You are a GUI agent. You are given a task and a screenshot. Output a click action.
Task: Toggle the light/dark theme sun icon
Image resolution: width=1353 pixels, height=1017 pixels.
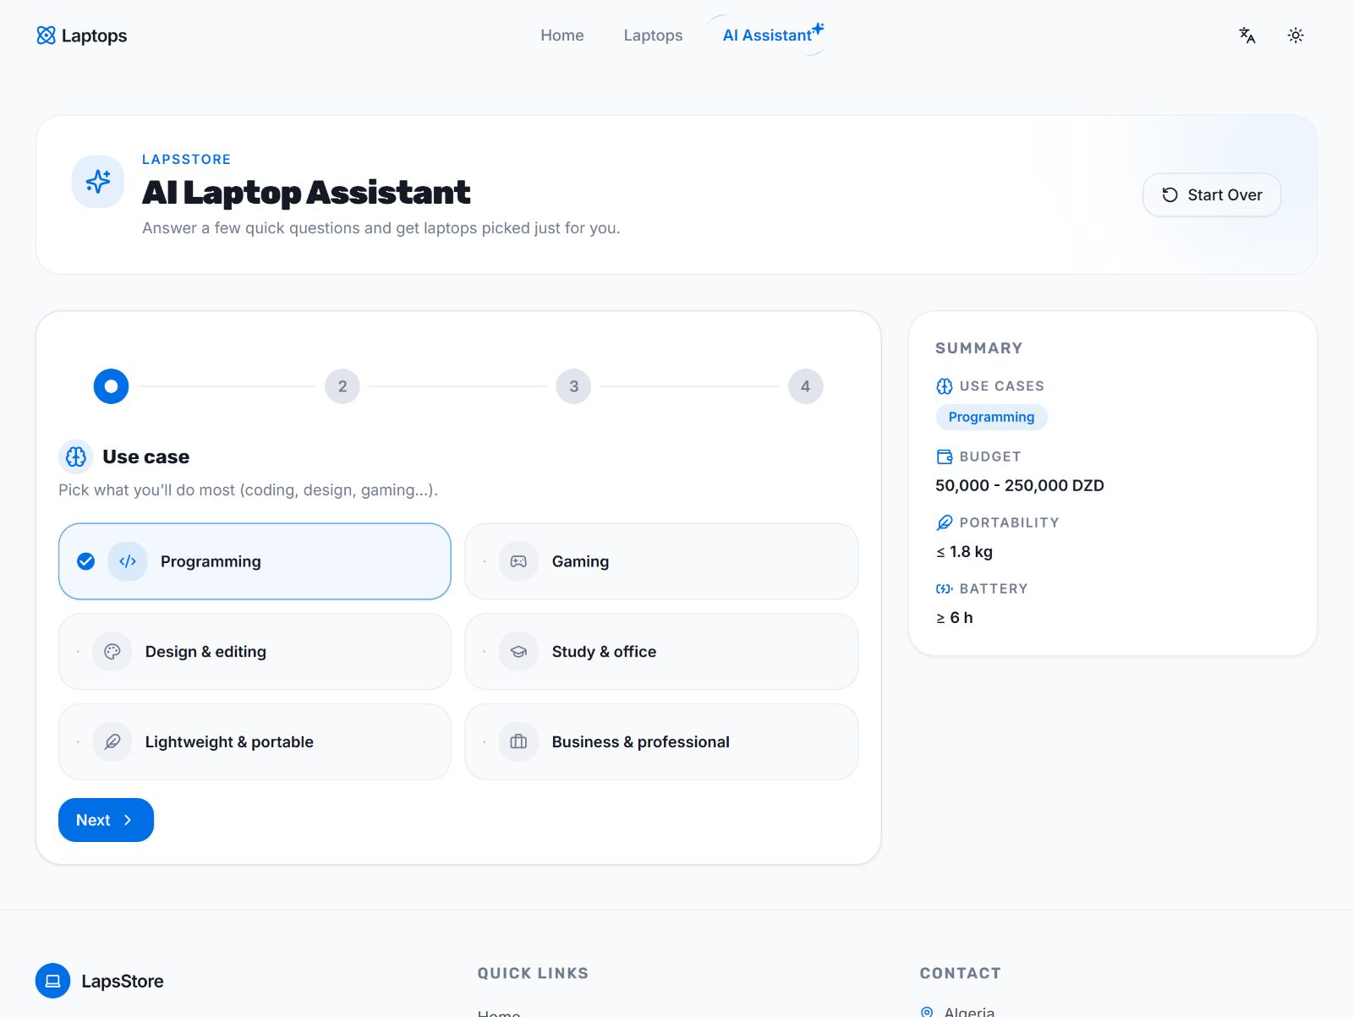point(1295,36)
